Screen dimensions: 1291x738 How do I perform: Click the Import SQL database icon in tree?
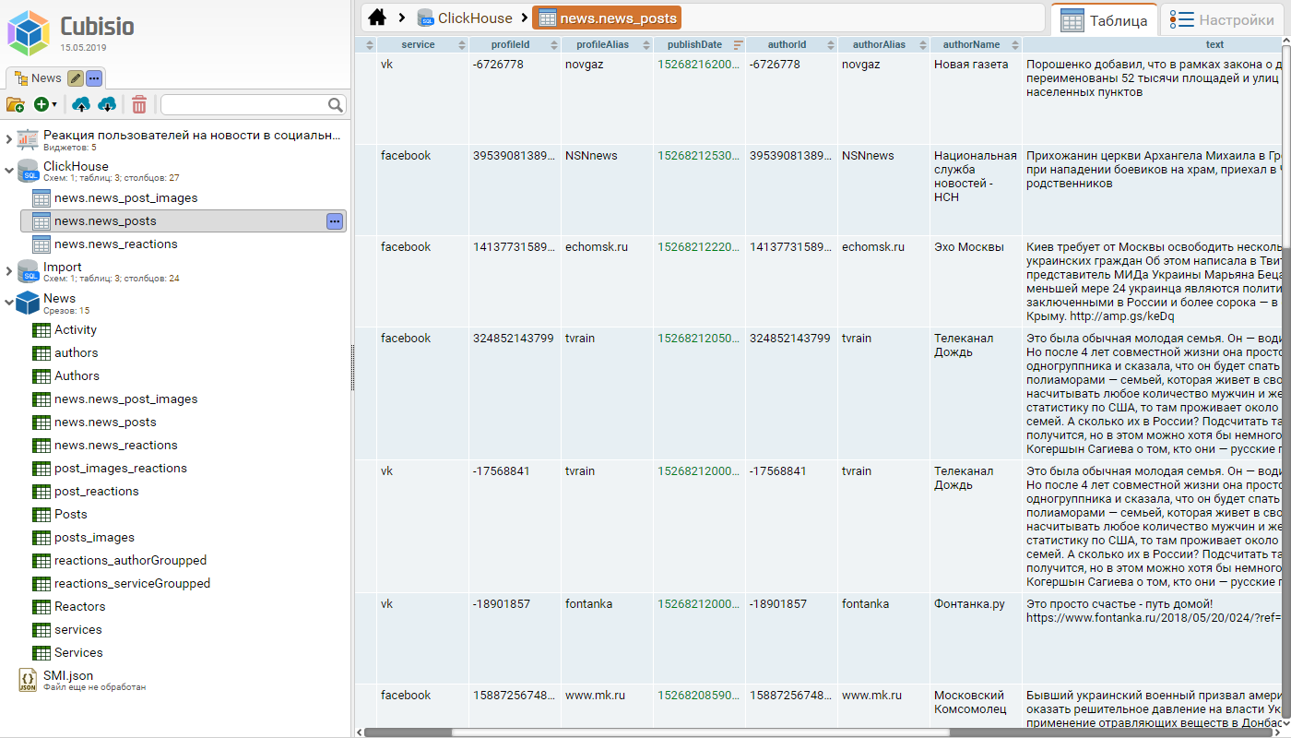coord(28,271)
